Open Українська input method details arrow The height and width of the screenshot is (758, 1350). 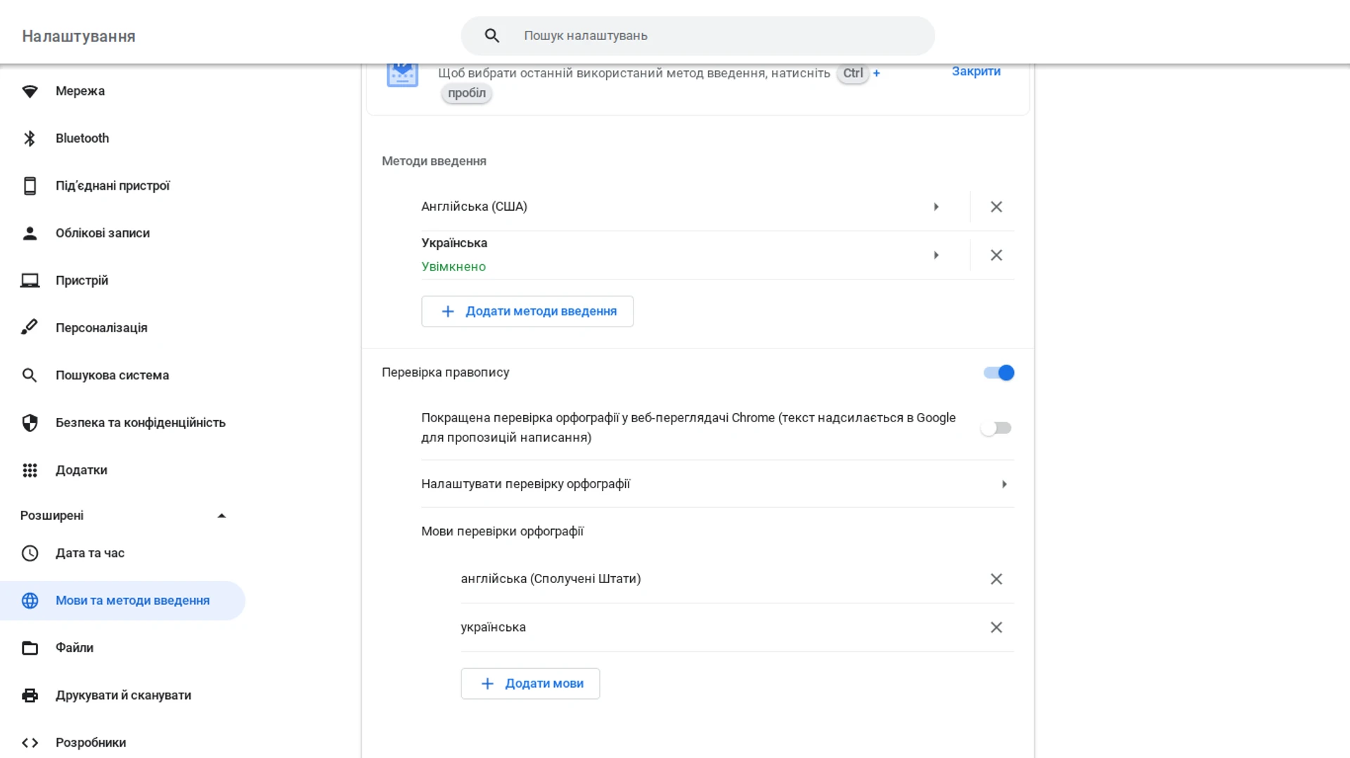pos(936,255)
